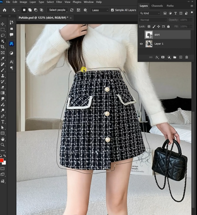
Task: Hide Layer 1 with its eye icon
Action: [141, 44]
